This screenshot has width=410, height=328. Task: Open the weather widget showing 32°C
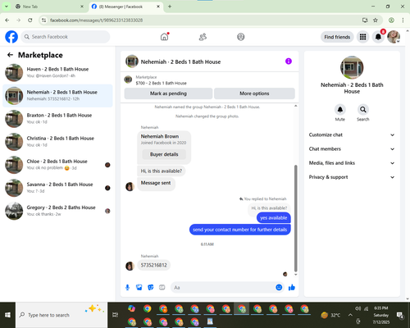coord(330,315)
